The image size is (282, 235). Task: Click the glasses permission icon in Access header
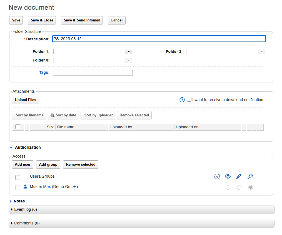[217, 177]
